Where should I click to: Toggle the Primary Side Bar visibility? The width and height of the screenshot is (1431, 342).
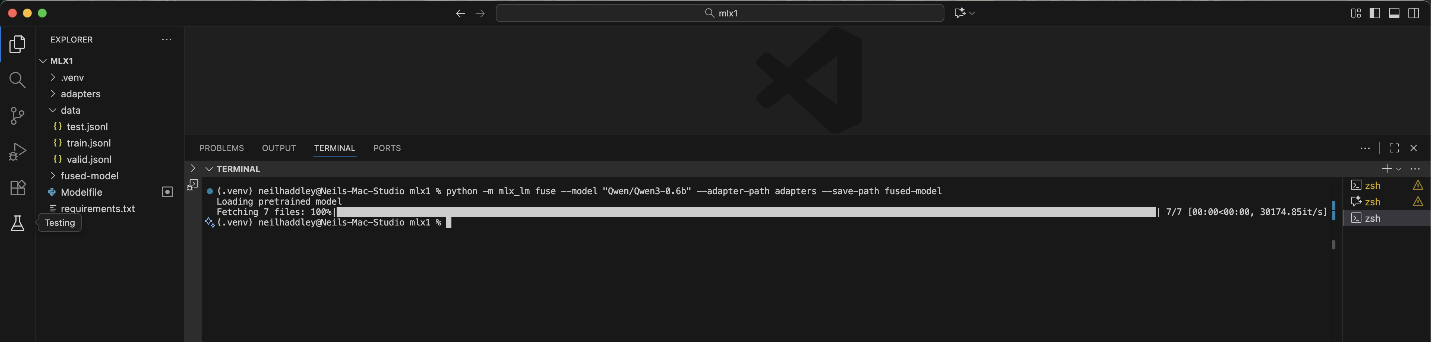[1375, 13]
